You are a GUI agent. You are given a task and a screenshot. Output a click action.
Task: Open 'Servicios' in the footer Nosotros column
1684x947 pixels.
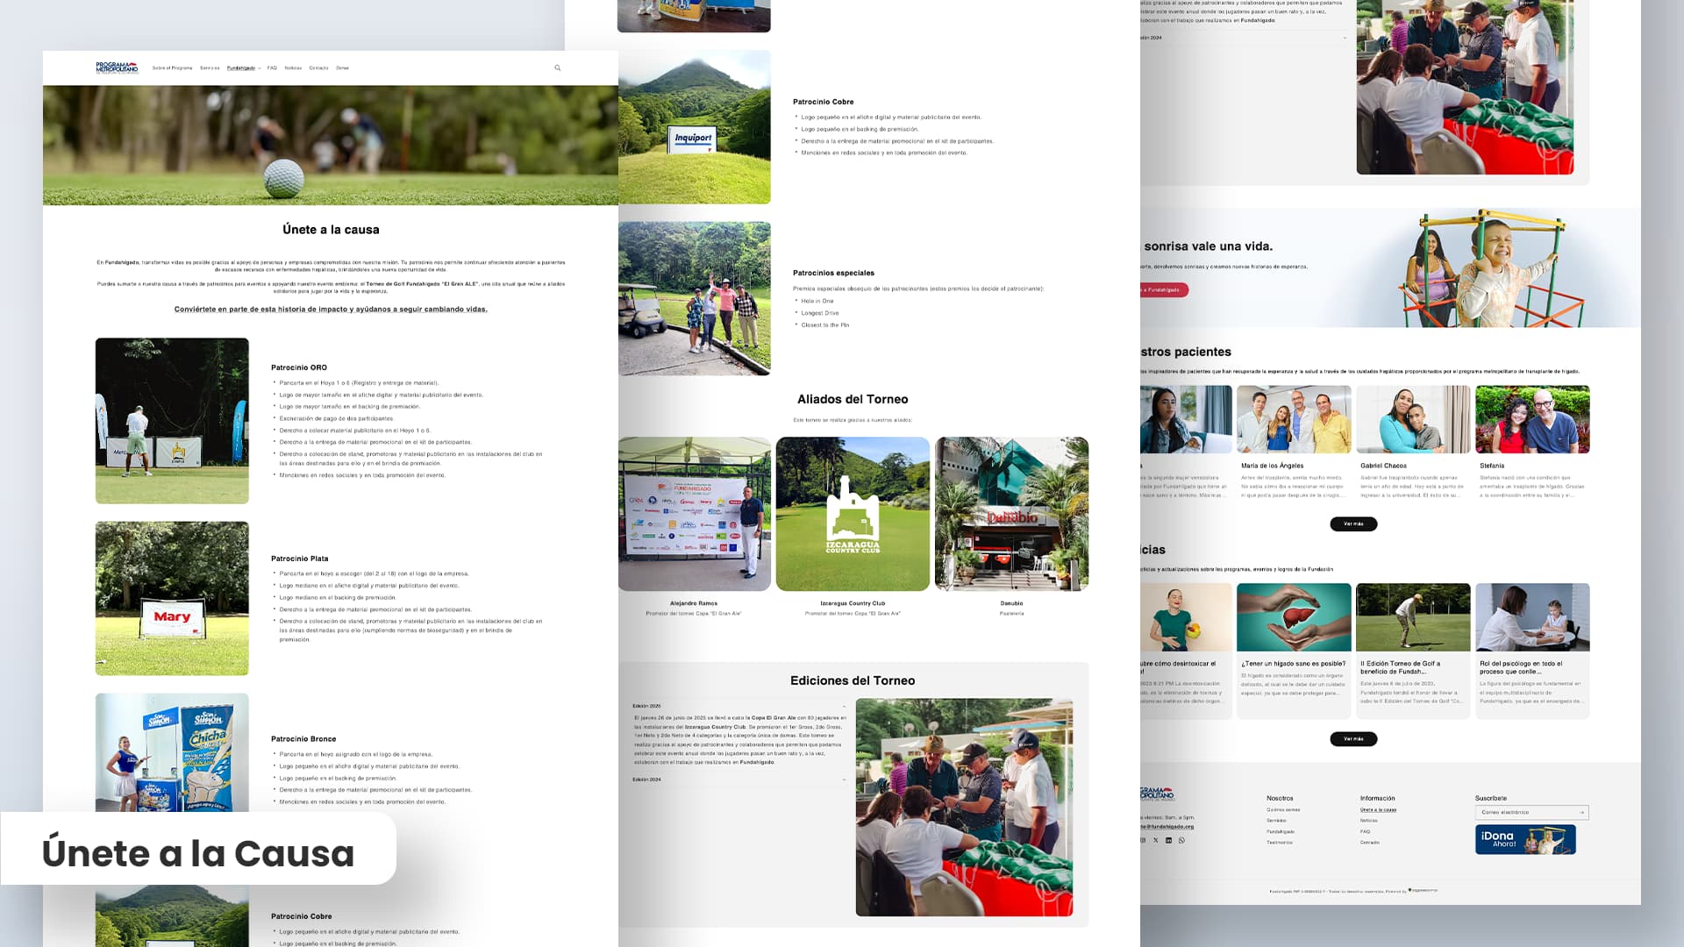1276,821
